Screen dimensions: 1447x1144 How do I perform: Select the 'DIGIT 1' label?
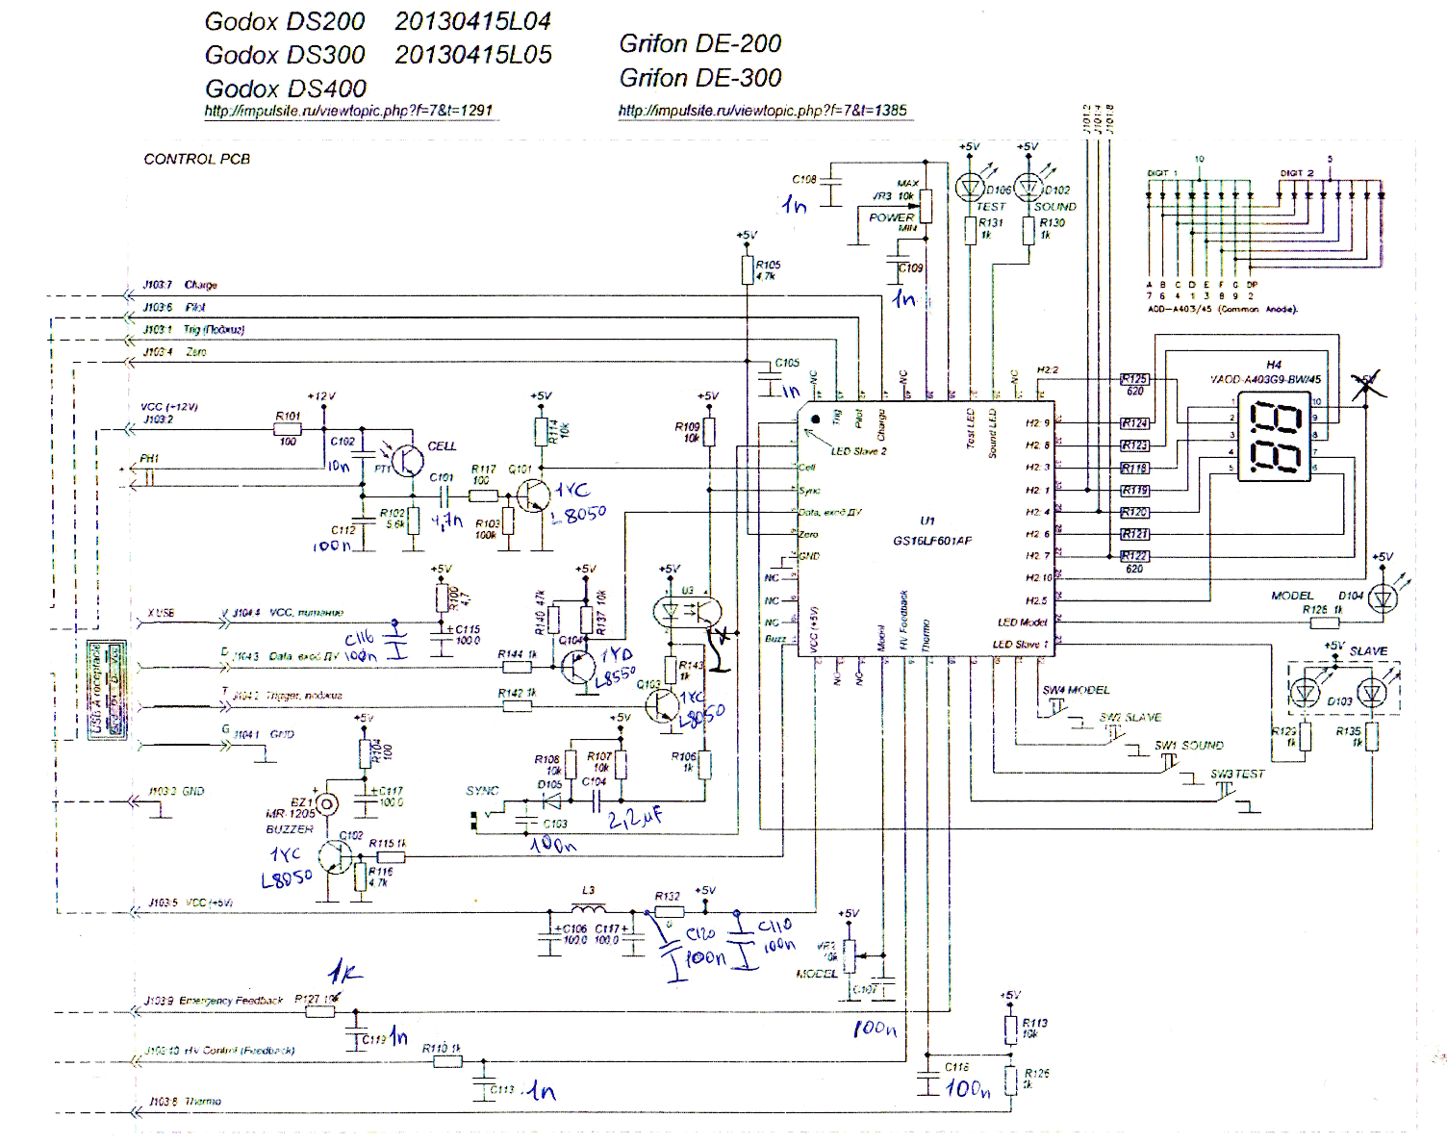coord(1163,172)
